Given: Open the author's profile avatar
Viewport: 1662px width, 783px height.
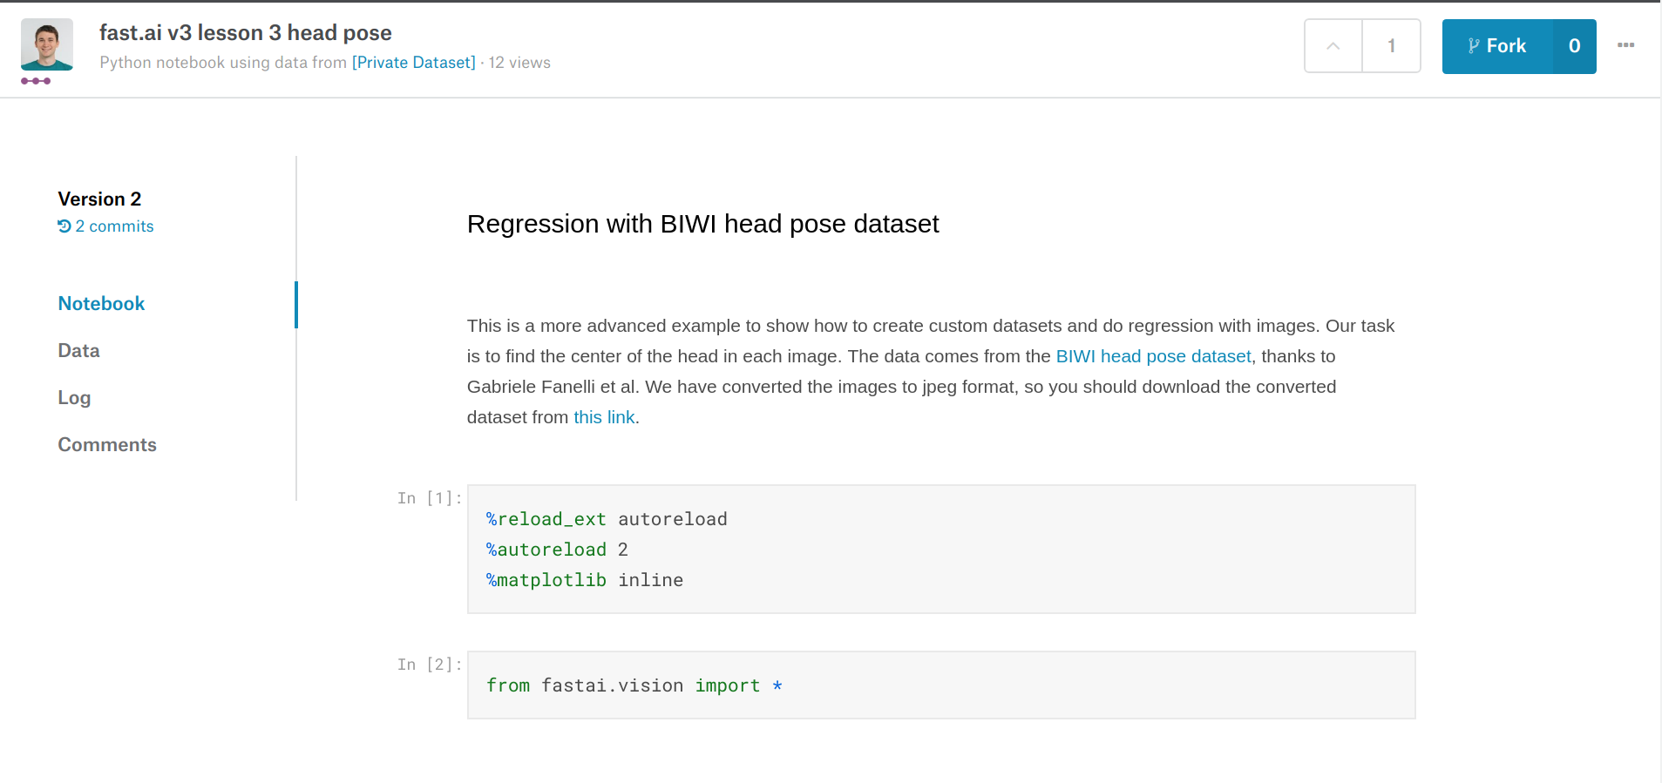Looking at the screenshot, I should (x=47, y=44).
